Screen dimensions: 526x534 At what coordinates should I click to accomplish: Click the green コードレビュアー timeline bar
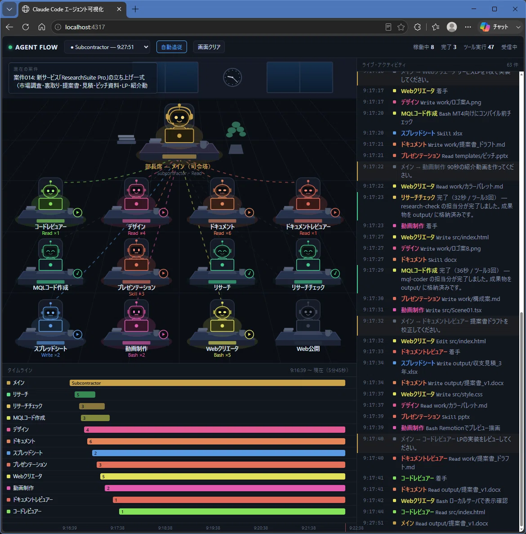(x=232, y=512)
